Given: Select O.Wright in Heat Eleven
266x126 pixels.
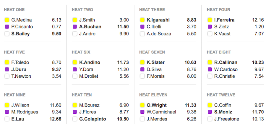Looking at the screenshot, I should [157, 105].
